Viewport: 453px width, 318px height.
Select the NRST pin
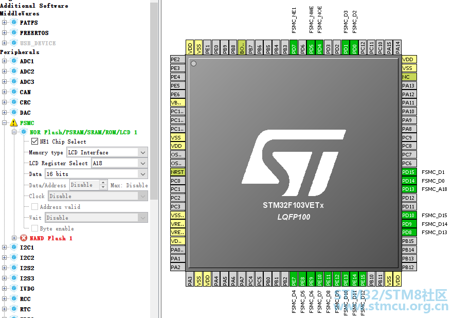coord(178,172)
